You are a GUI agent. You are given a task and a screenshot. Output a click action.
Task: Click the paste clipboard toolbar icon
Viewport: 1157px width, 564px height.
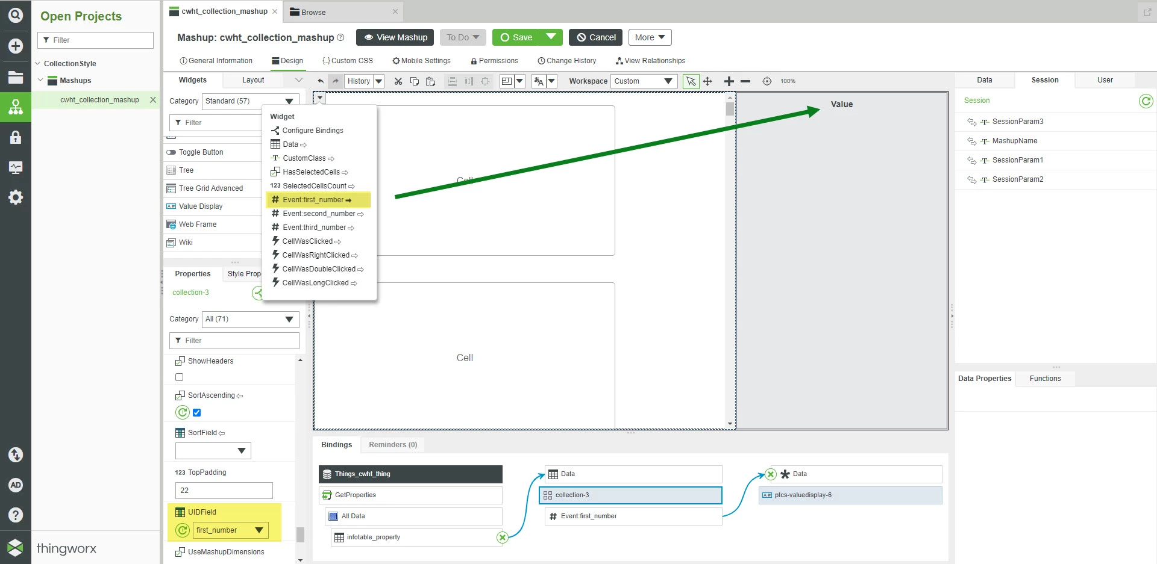point(430,81)
